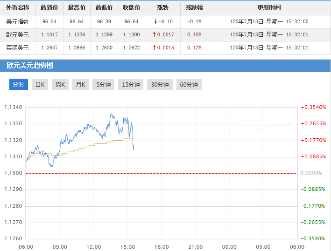Switch to the 周K chart view
Viewport: 331px width, 251px height.
(60, 84)
